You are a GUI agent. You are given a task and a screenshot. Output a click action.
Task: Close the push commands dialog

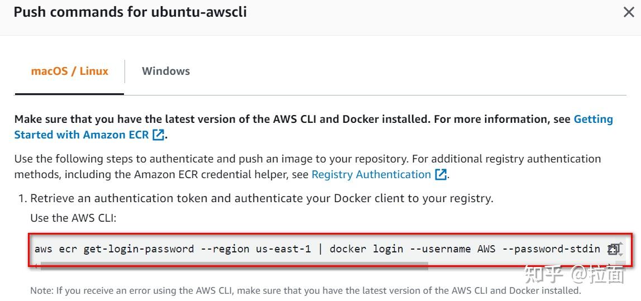point(629,12)
